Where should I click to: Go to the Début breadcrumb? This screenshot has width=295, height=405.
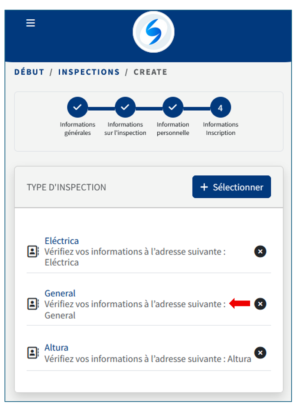[x=29, y=72]
